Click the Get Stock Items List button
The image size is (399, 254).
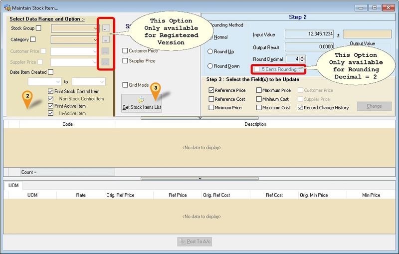[142, 103]
